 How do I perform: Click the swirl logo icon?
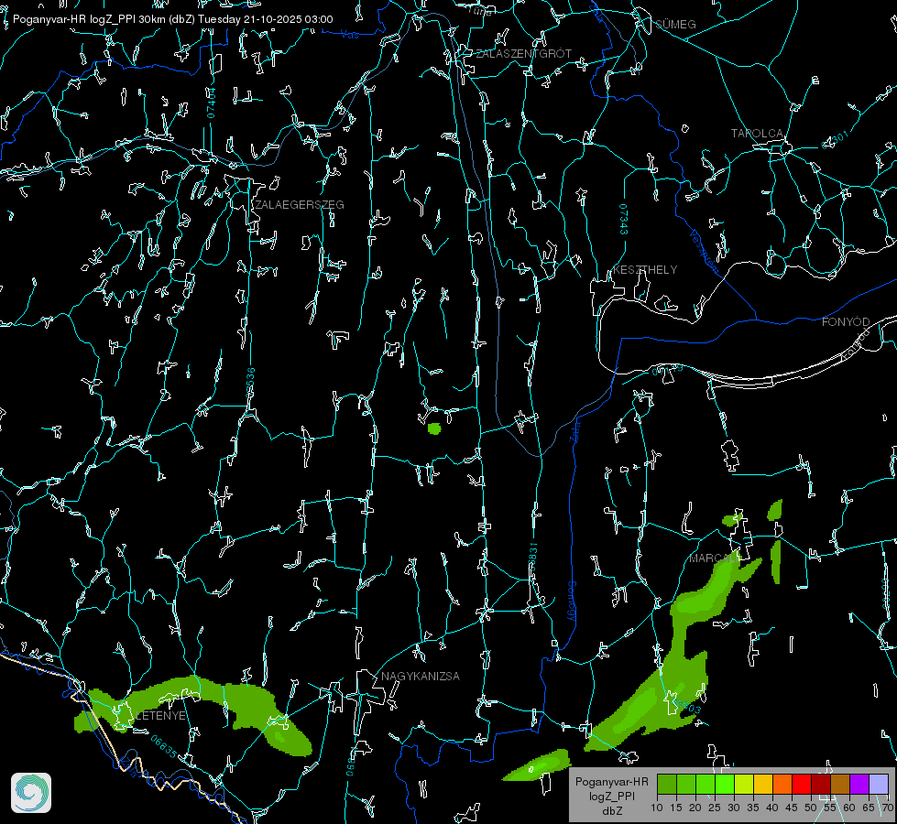pyautogui.click(x=31, y=793)
